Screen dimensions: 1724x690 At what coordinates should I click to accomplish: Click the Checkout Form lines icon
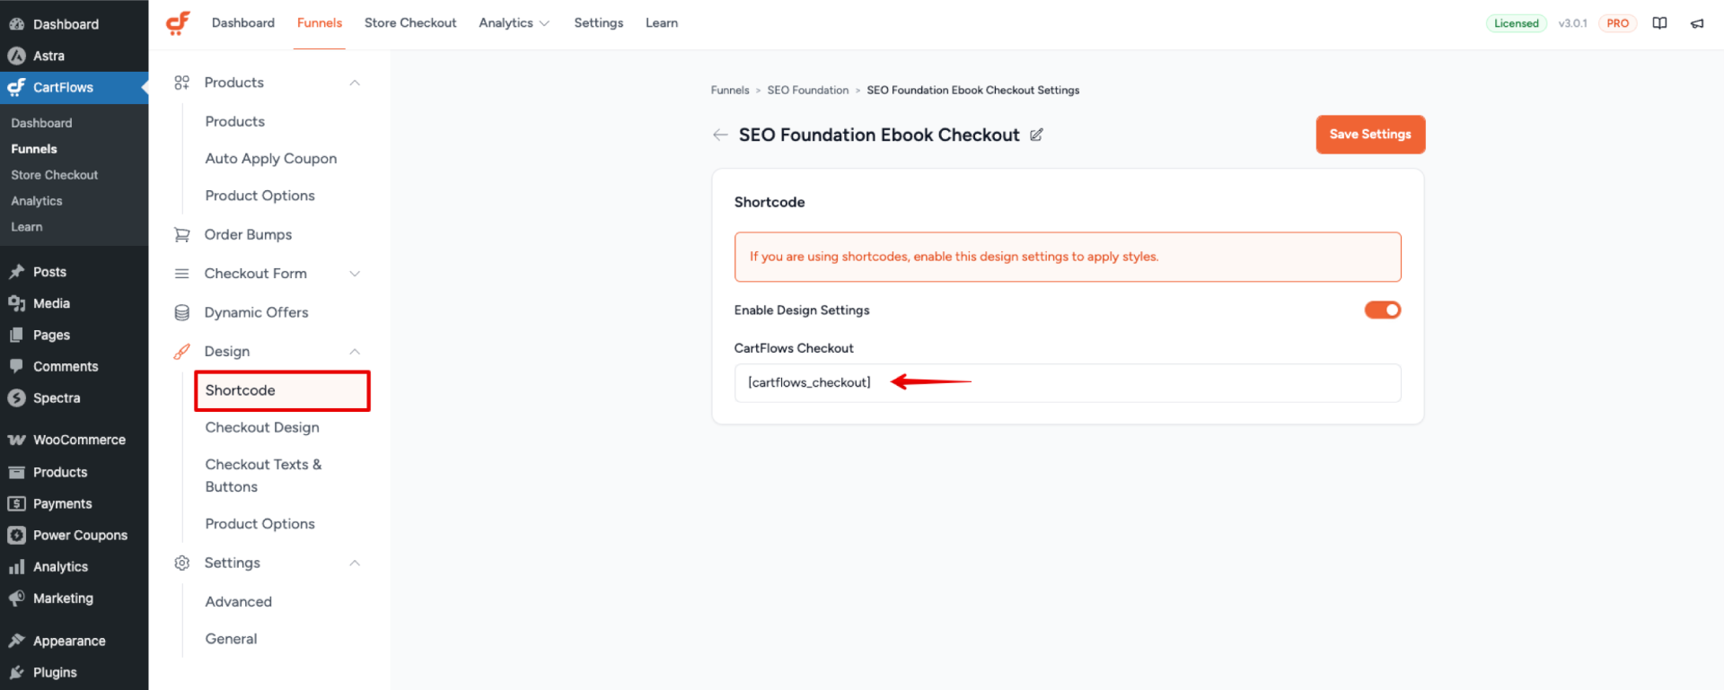[x=181, y=274]
